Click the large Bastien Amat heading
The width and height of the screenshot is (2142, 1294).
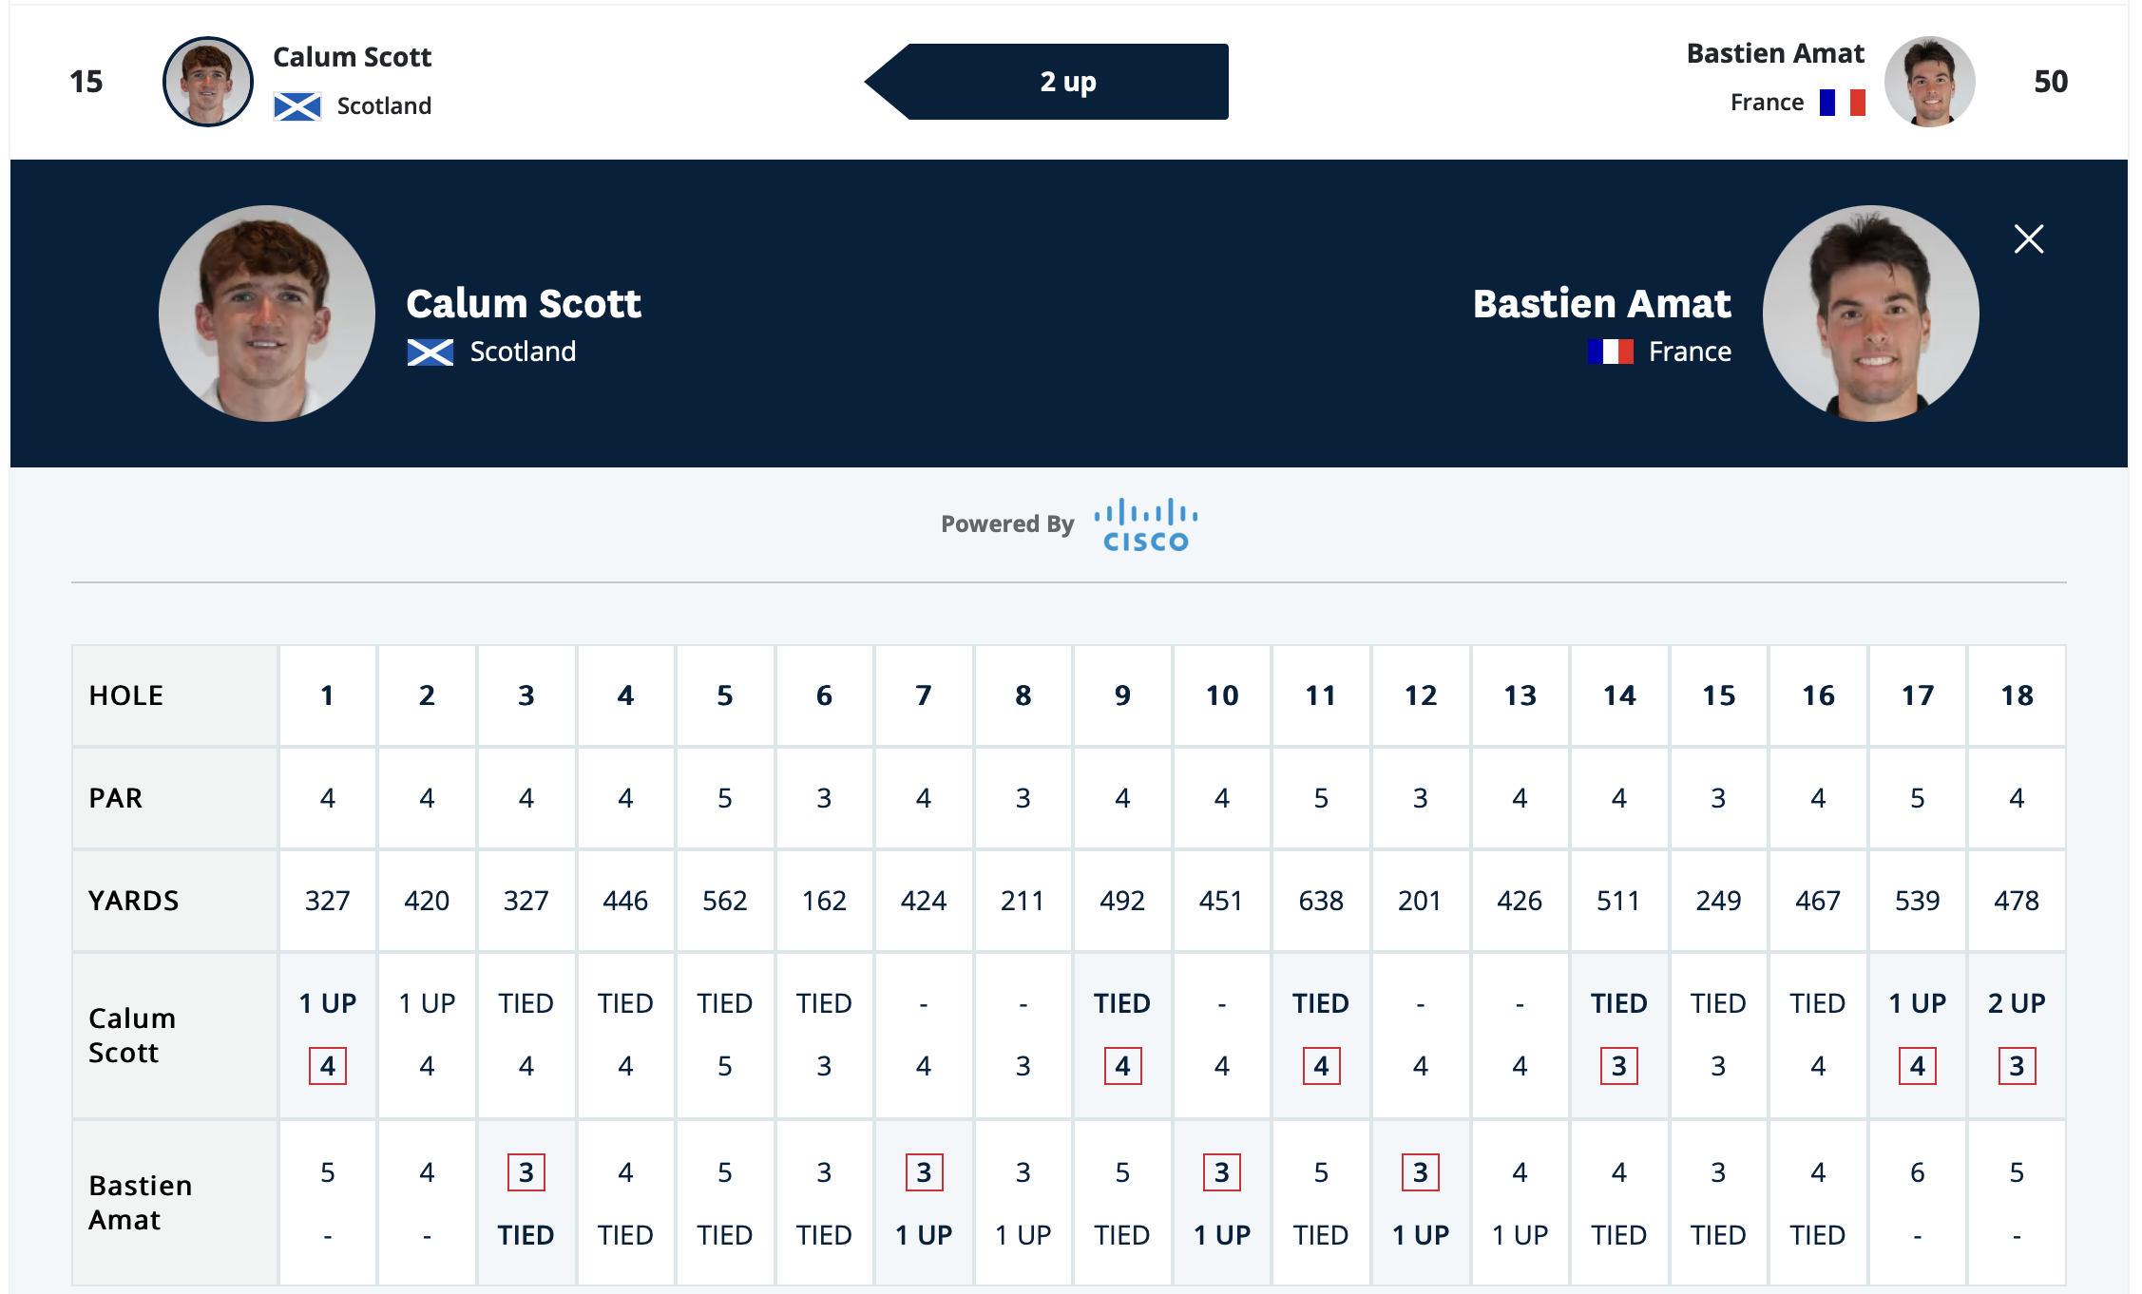point(1601,304)
